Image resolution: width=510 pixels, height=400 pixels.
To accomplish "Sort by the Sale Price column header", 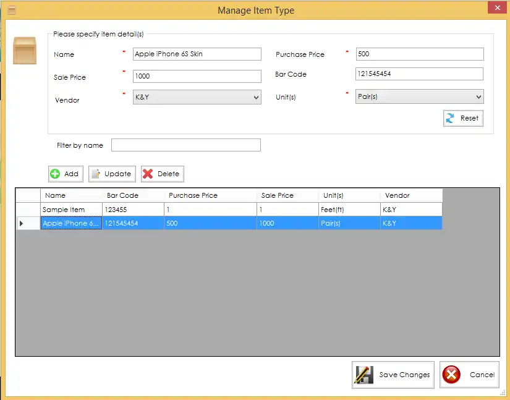I will (287, 195).
